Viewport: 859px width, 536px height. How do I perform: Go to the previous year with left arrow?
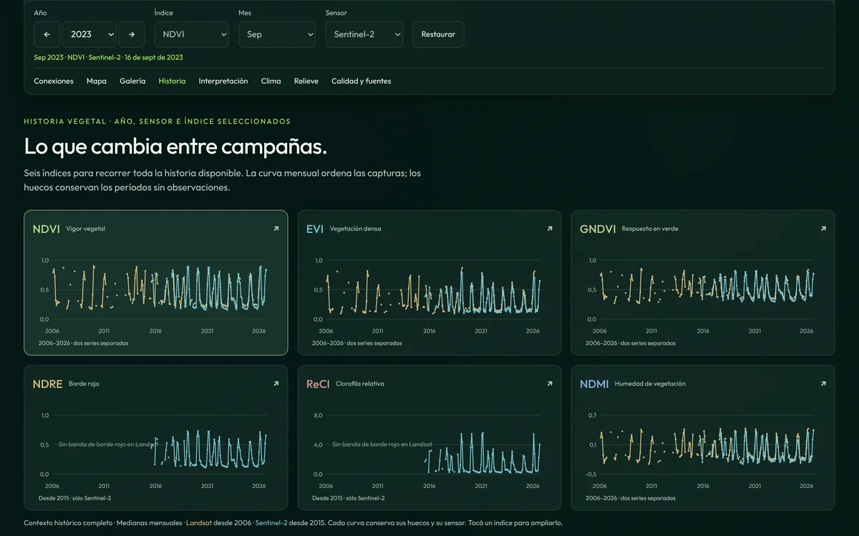[x=47, y=34]
